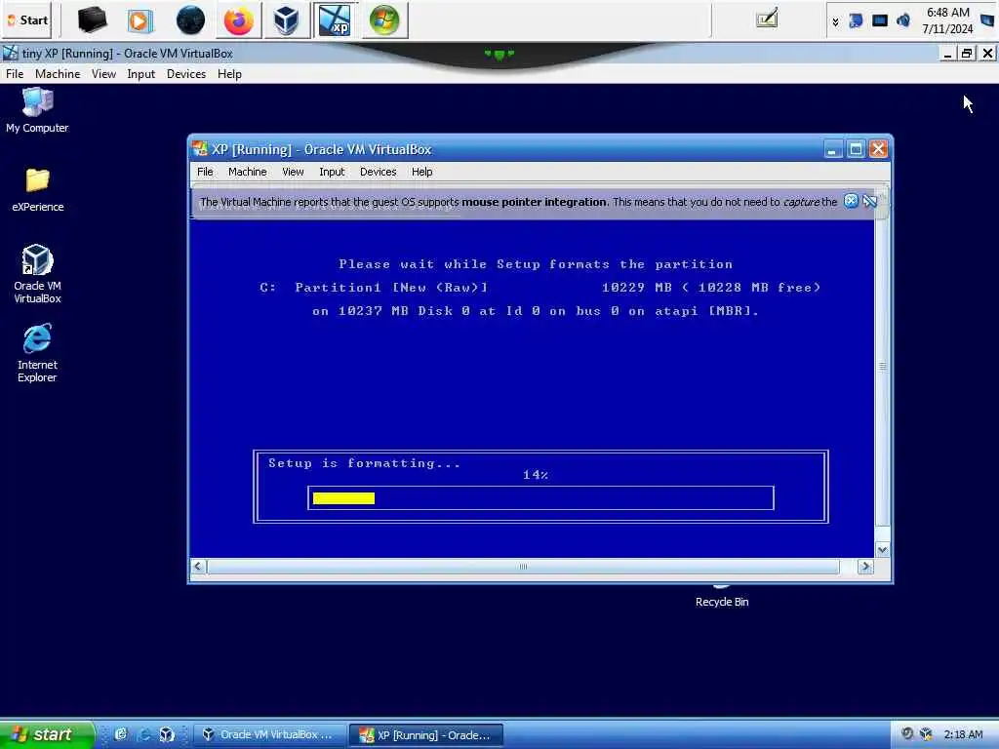This screenshot has width=999, height=749.
Task: Open the File menu of the tiny XP window
Action: (15, 74)
